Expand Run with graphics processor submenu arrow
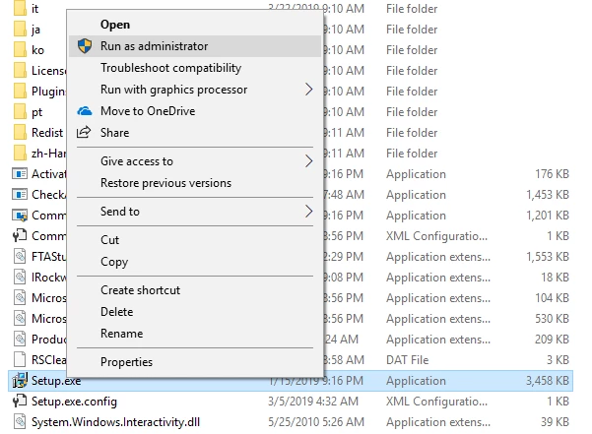Screen dimensions: 592x434 (x=309, y=90)
